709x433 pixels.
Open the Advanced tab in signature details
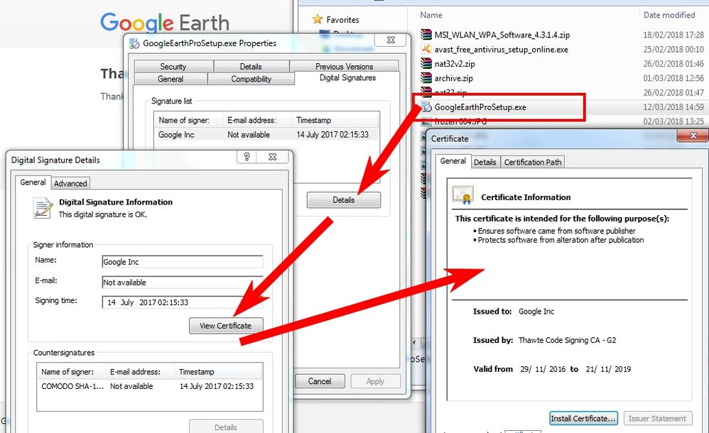tap(70, 183)
